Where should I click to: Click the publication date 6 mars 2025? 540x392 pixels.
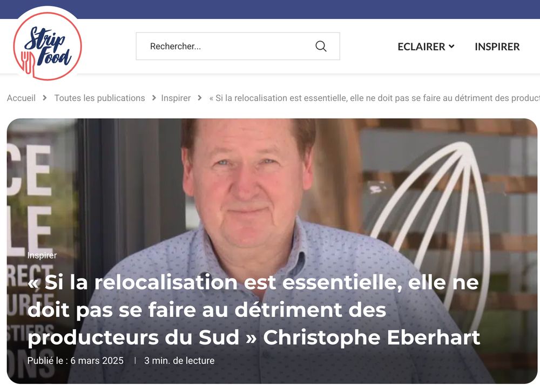click(x=97, y=360)
